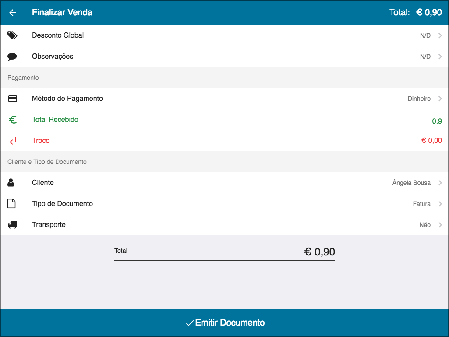Click the euro symbol icon beside Total Recebido
Screen dimensions: 449x337
coord(12,119)
